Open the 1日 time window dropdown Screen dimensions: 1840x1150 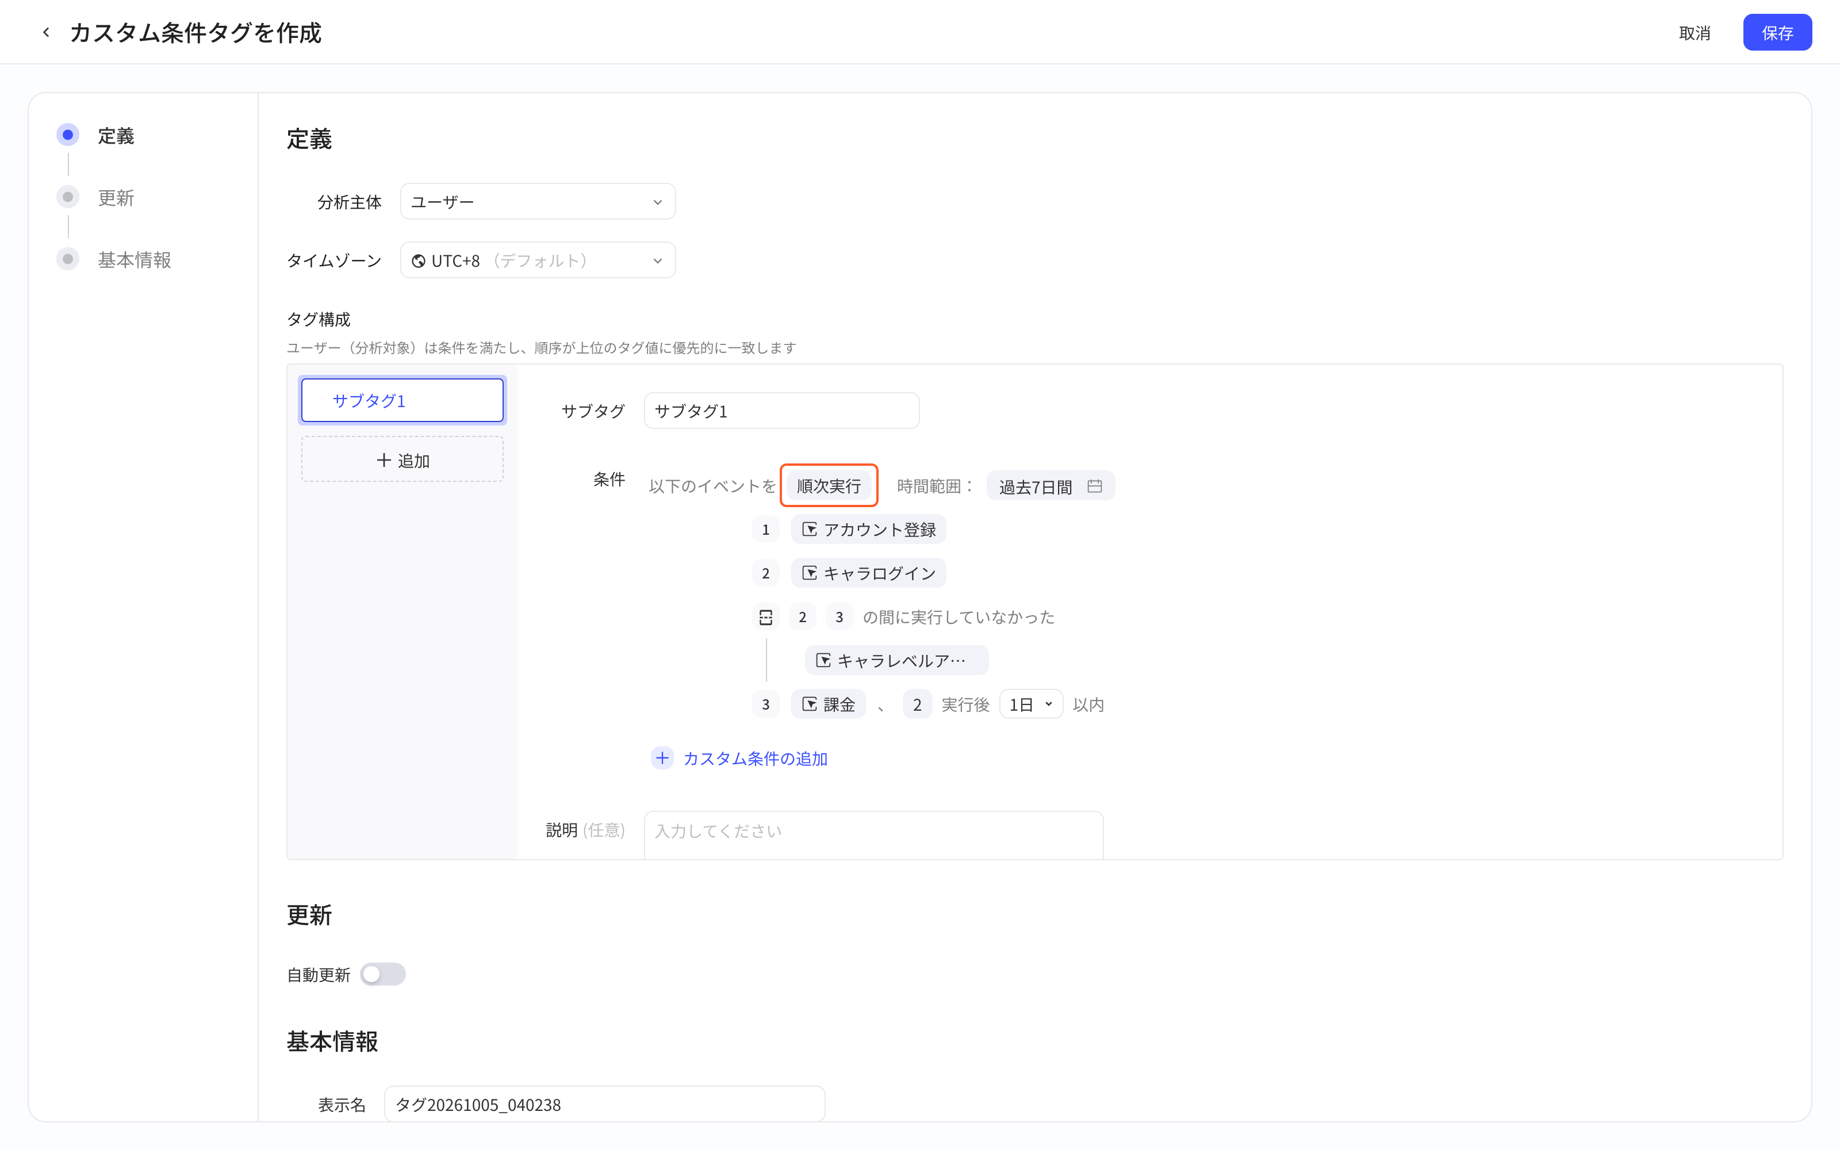[1030, 704]
